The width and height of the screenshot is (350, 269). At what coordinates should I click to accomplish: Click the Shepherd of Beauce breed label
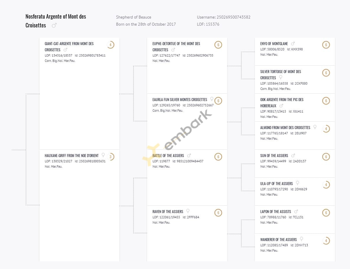tap(134, 17)
